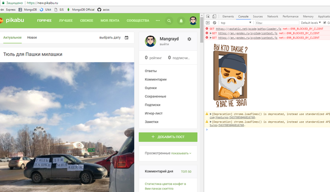Open the 'top' JavaScript context dropdown
The image size is (330, 192).
235,23
